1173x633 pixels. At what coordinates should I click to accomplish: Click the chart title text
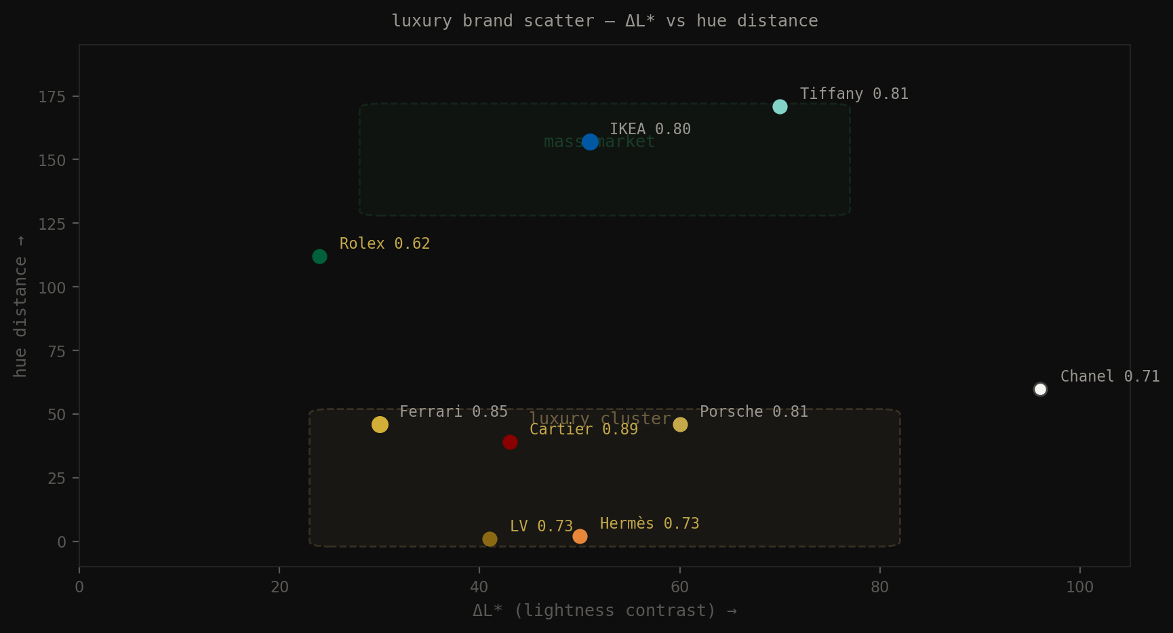pos(604,20)
